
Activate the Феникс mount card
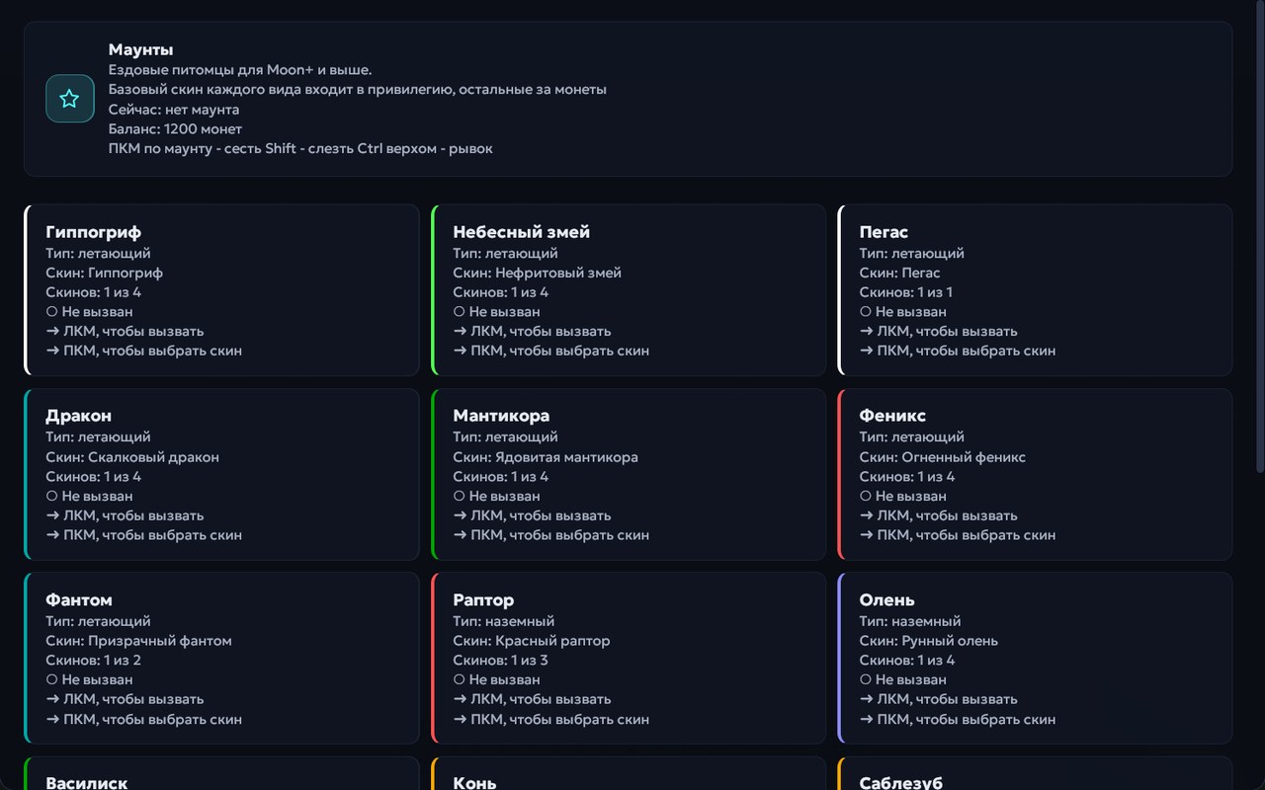(x=1035, y=474)
